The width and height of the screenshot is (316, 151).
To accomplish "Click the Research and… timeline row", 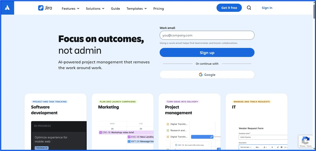I will [177, 130].
